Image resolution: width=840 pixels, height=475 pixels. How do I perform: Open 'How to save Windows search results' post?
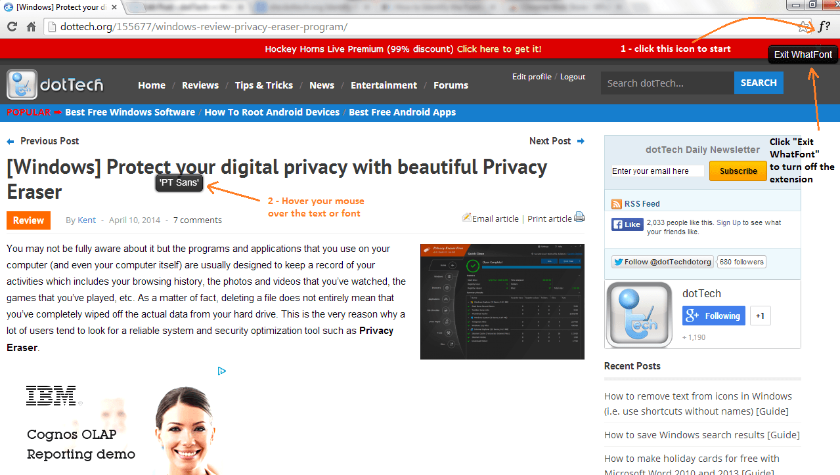coord(702,435)
